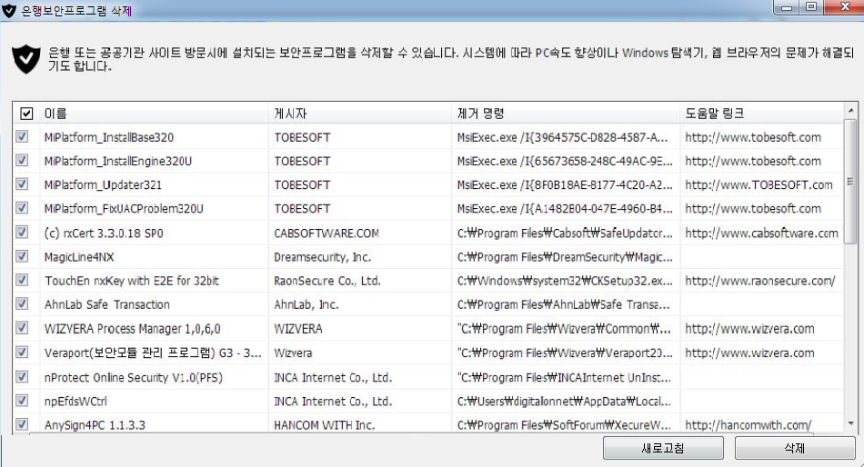Open http://www.cabsoftware.com help link
This screenshot has width=864, height=467.
(x=761, y=233)
